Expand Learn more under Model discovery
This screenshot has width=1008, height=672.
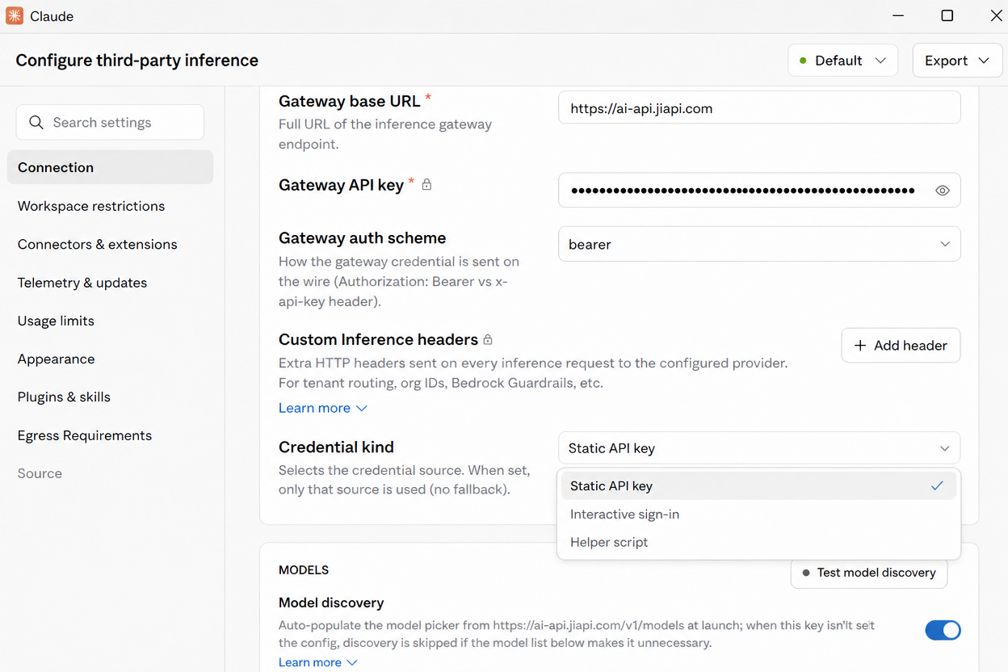tap(318, 662)
